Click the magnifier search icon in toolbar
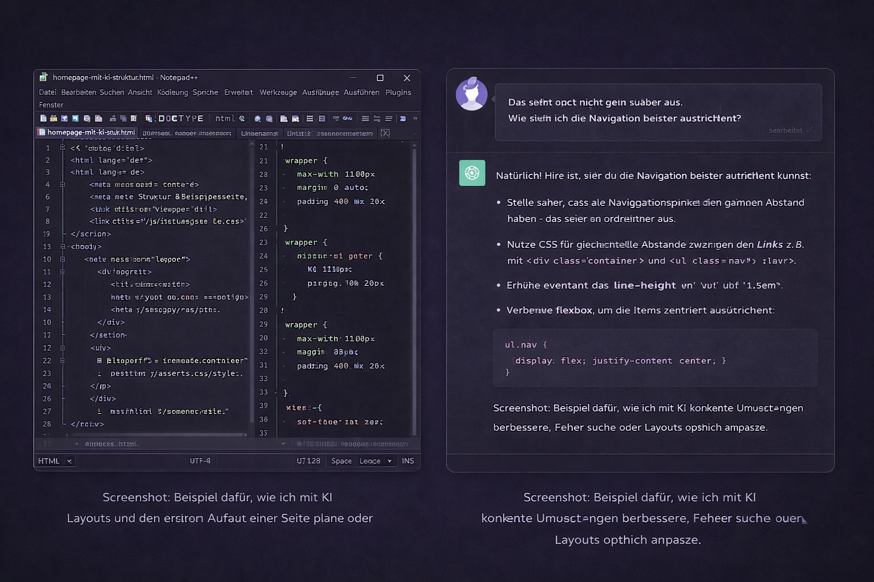This screenshot has width=874, height=582. coord(258,119)
